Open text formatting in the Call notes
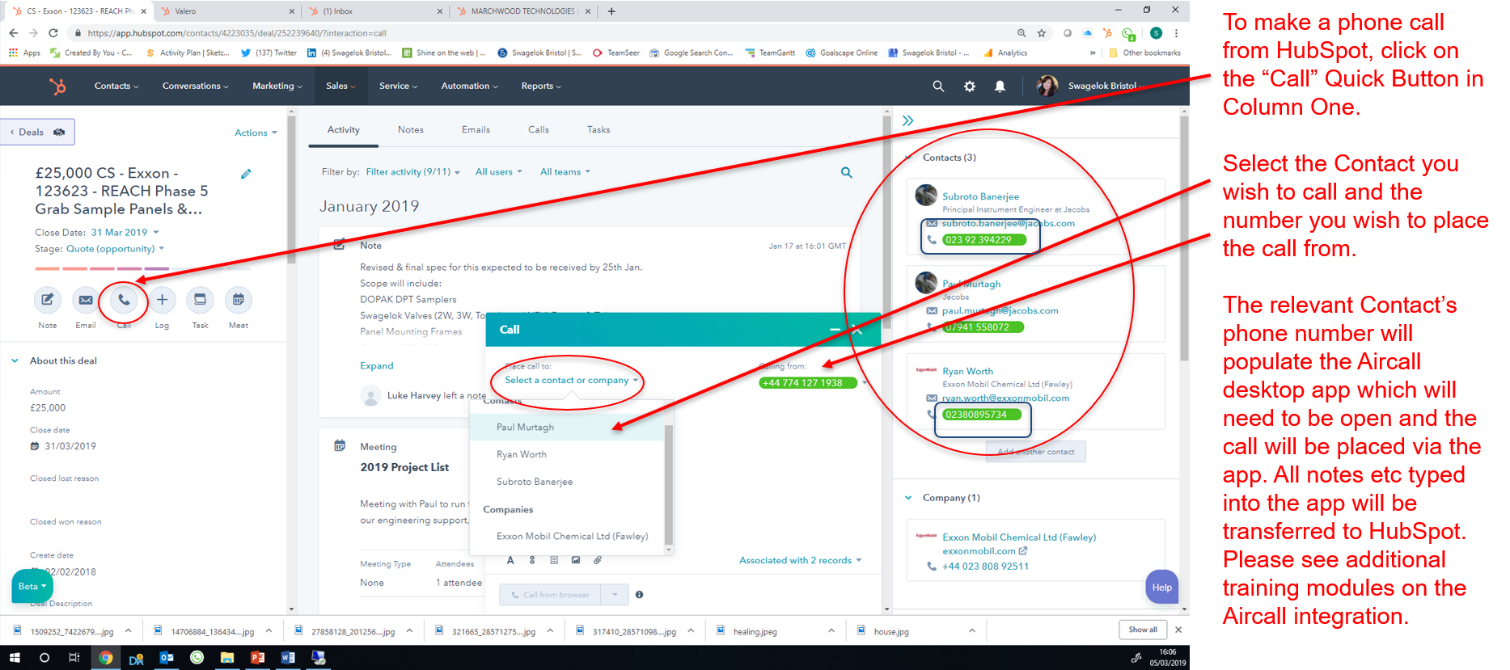 (x=510, y=560)
